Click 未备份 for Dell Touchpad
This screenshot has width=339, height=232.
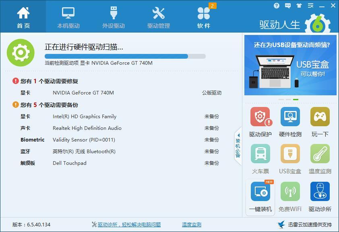tap(212, 163)
